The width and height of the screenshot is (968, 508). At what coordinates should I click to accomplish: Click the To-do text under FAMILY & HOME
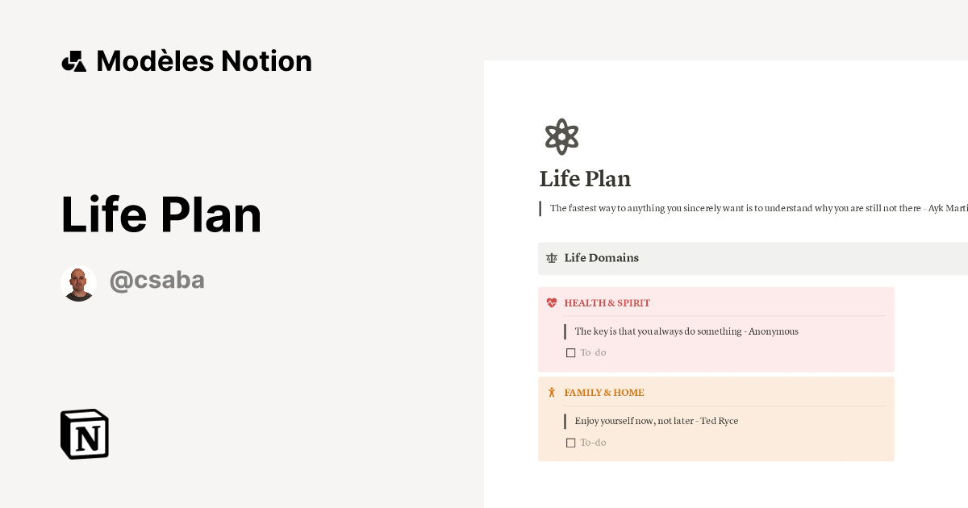click(x=593, y=443)
